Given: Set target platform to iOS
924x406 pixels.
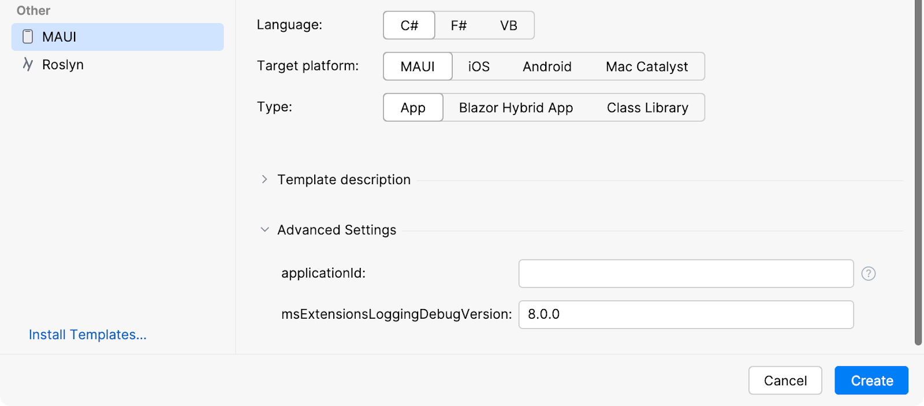Looking at the screenshot, I should 478,66.
